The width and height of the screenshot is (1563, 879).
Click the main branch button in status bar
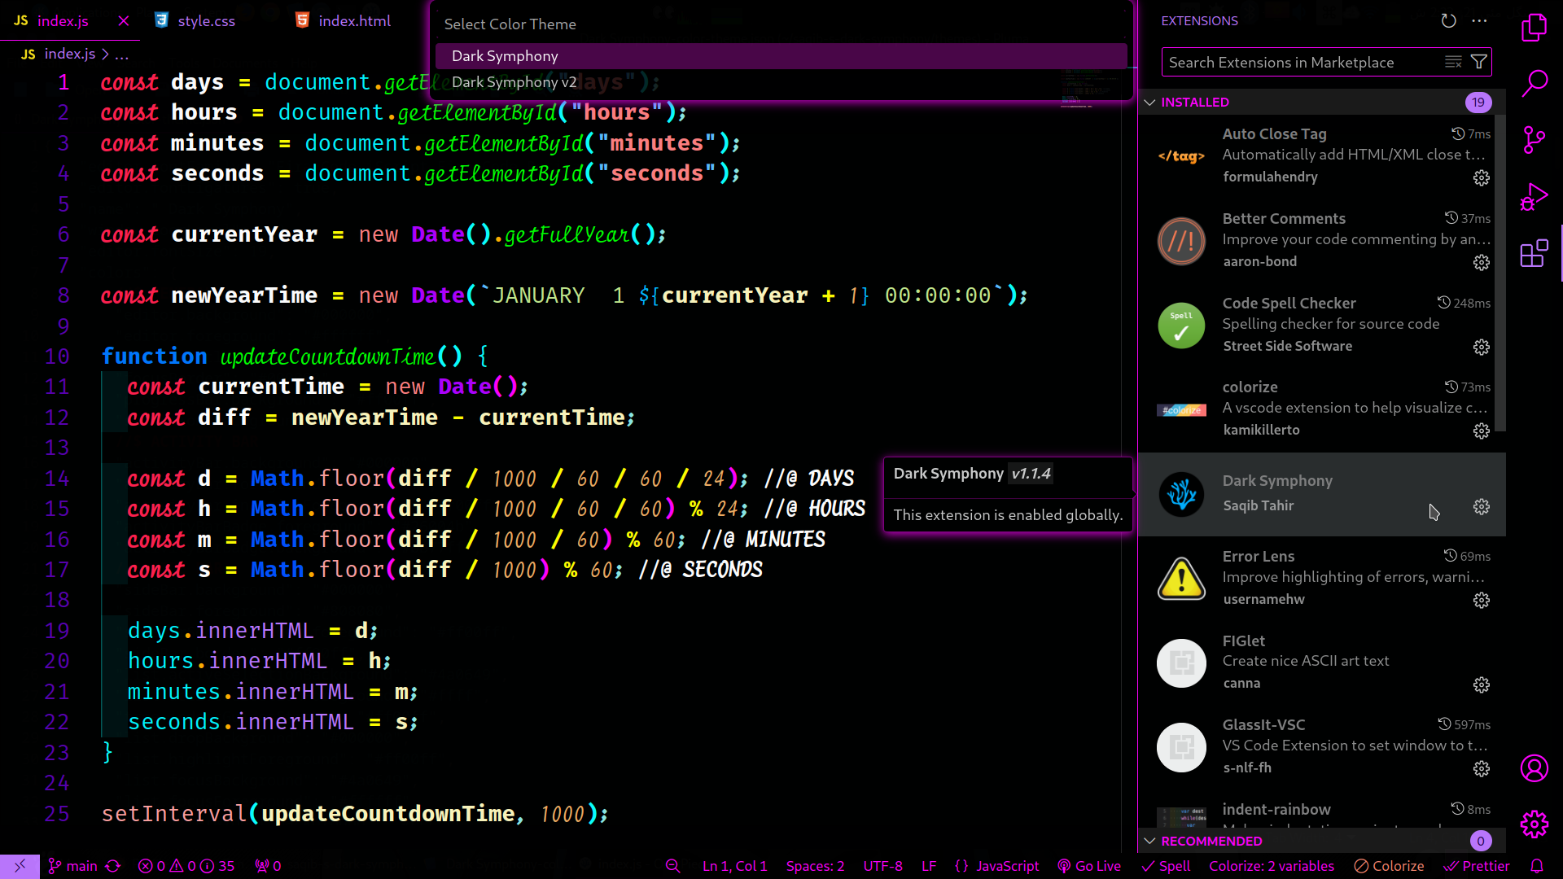pyautogui.click(x=73, y=866)
